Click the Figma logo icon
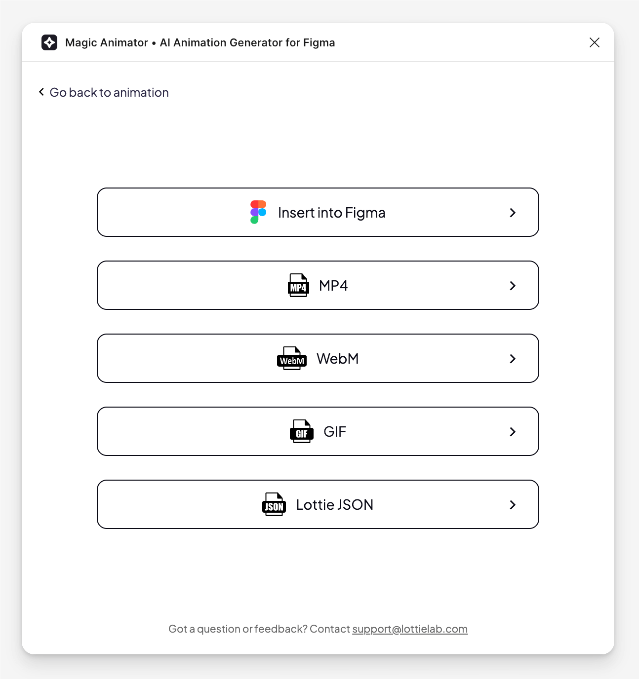 pos(258,212)
